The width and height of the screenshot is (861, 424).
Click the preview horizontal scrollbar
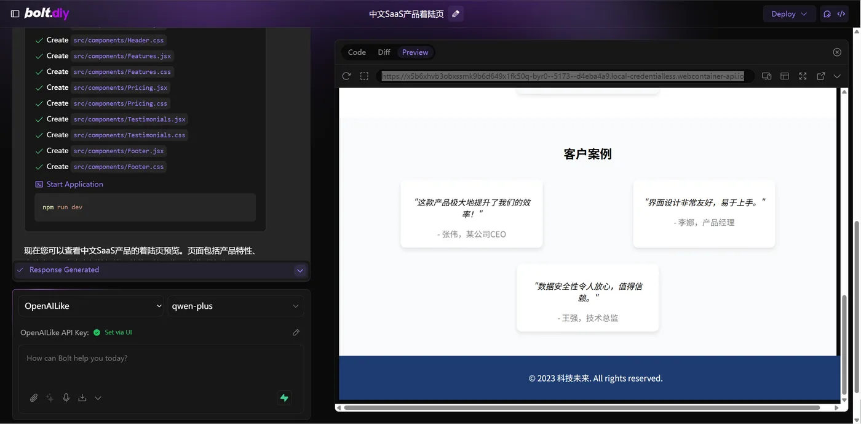tap(581, 407)
